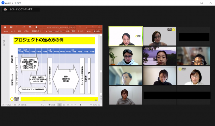Click the zoom-in plus button in the status bar
The image size is (215, 126).
[x=91, y=105]
